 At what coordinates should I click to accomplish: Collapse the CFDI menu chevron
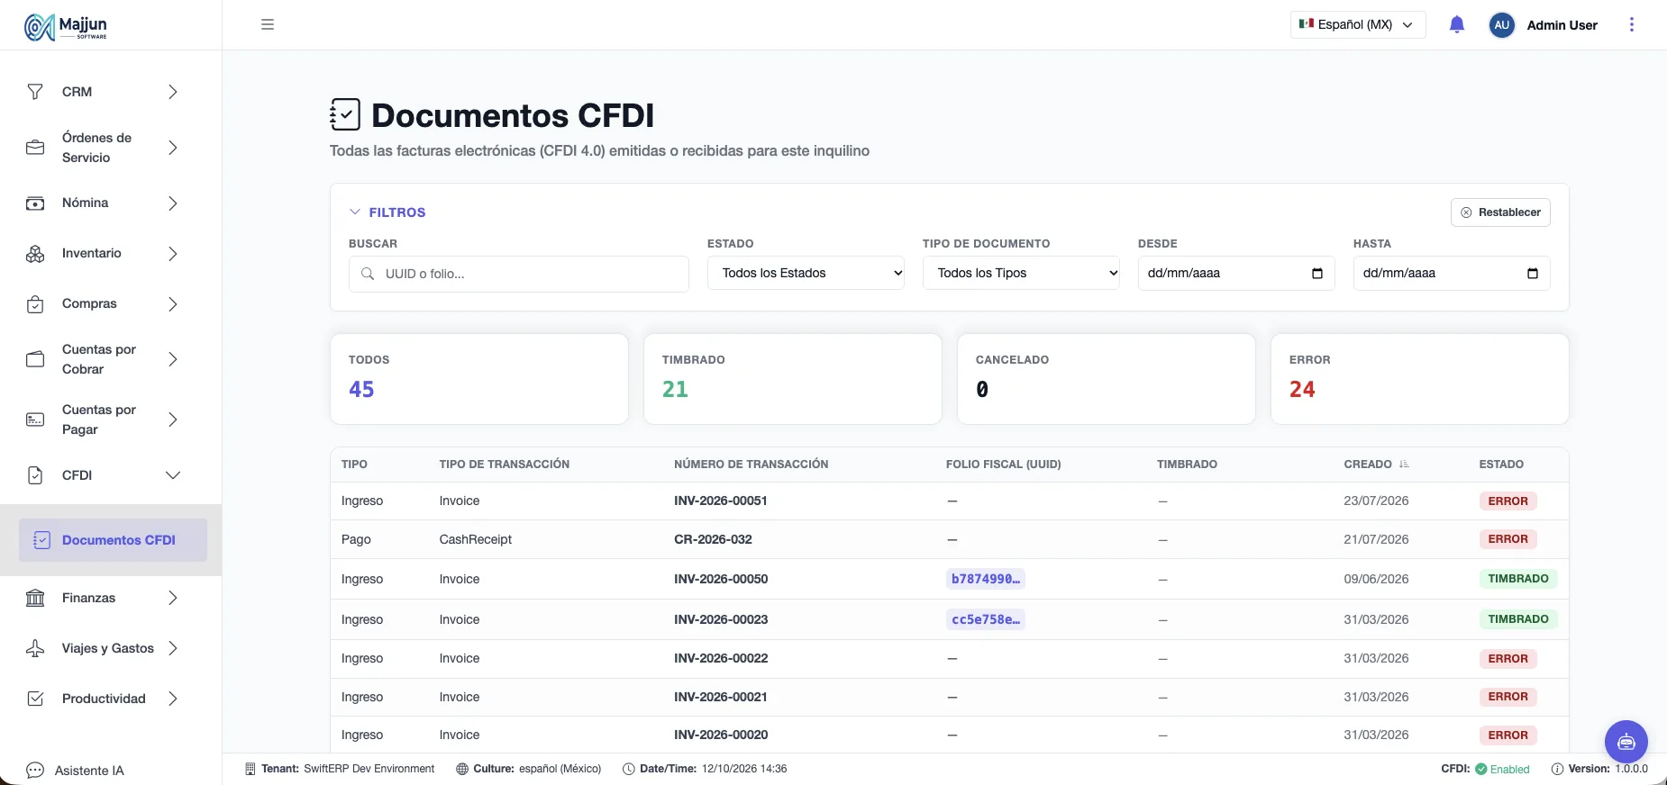pyautogui.click(x=173, y=475)
